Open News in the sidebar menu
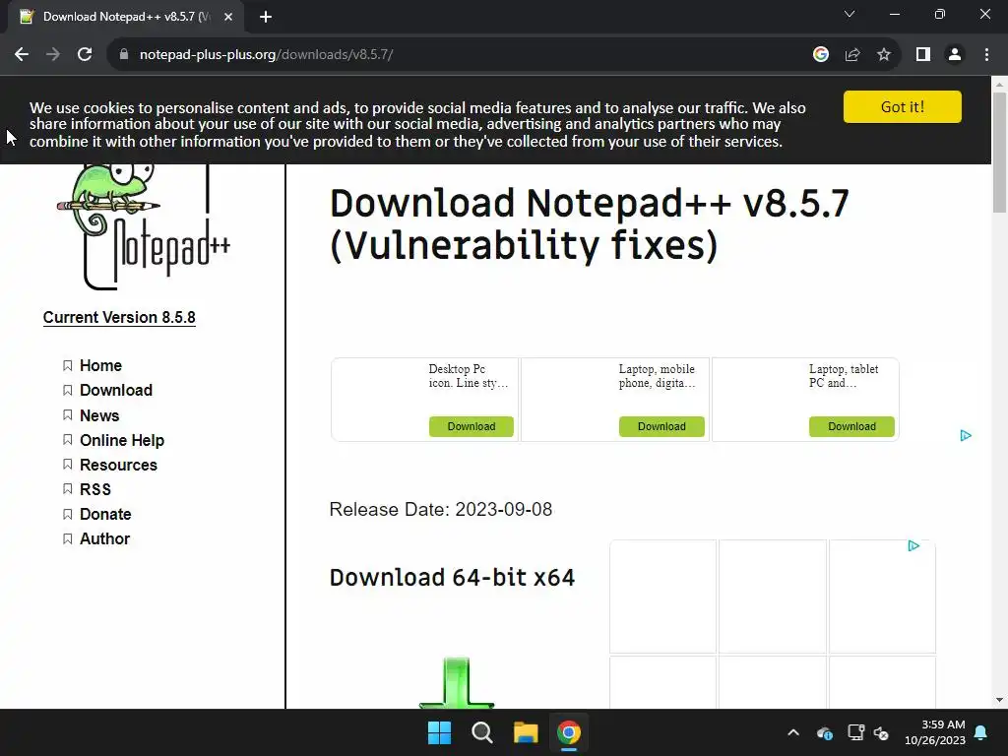The width and height of the screenshot is (1008, 756). (x=99, y=416)
